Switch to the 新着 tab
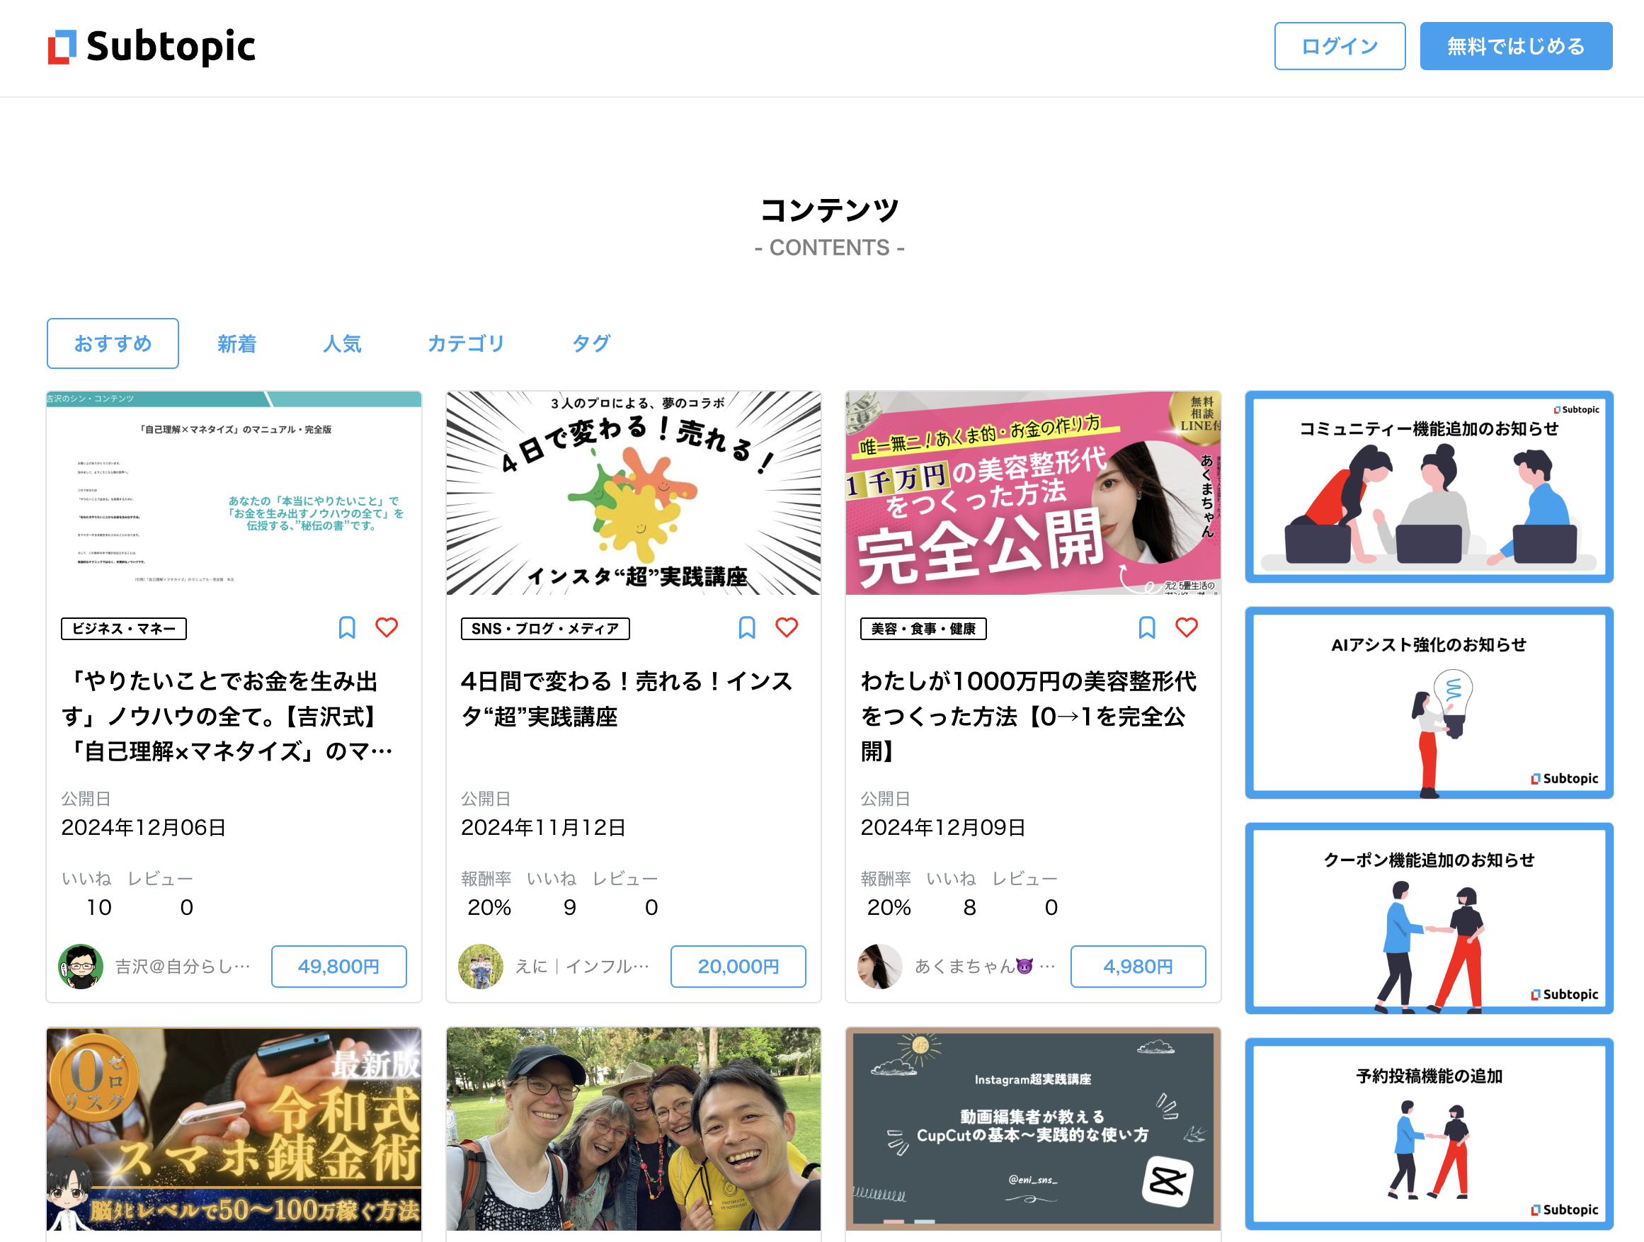The width and height of the screenshot is (1644, 1242). tap(236, 343)
